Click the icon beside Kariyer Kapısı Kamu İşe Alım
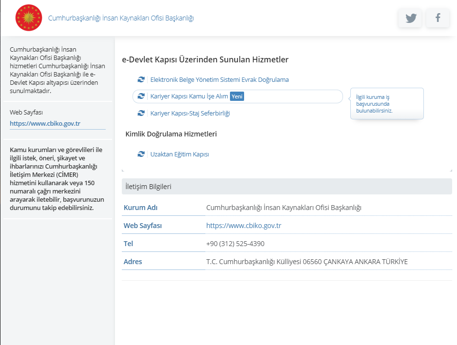Image resolution: width=457 pixels, height=345 pixels. (x=141, y=96)
